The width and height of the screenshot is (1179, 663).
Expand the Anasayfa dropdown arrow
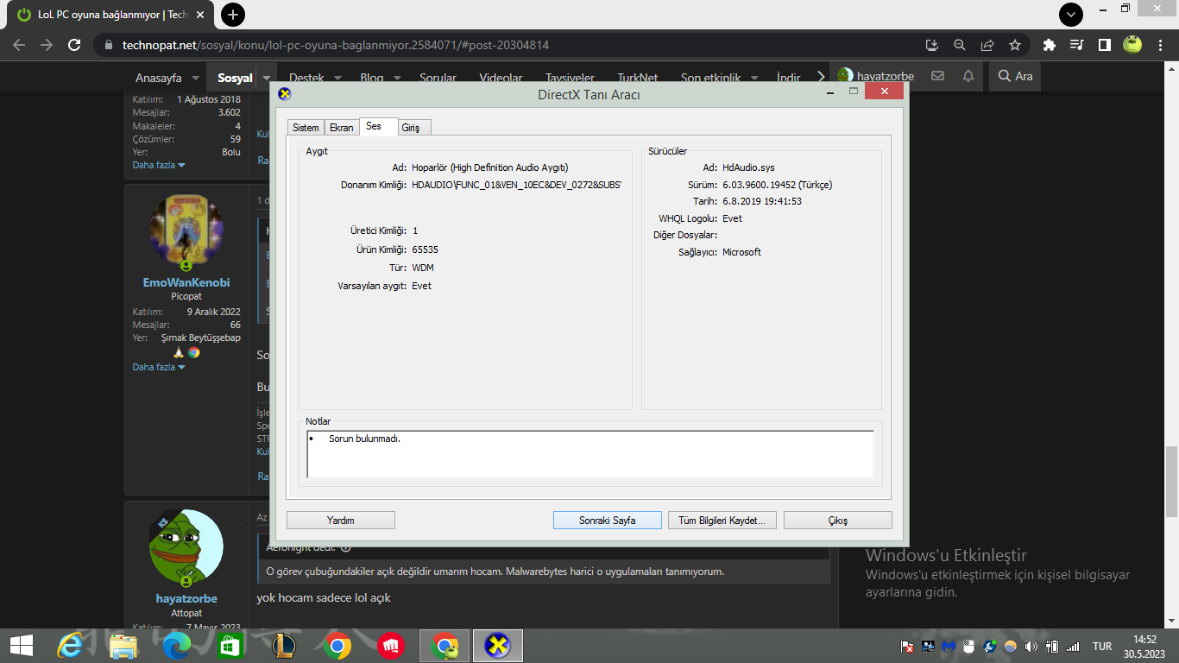(x=196, y=78)
